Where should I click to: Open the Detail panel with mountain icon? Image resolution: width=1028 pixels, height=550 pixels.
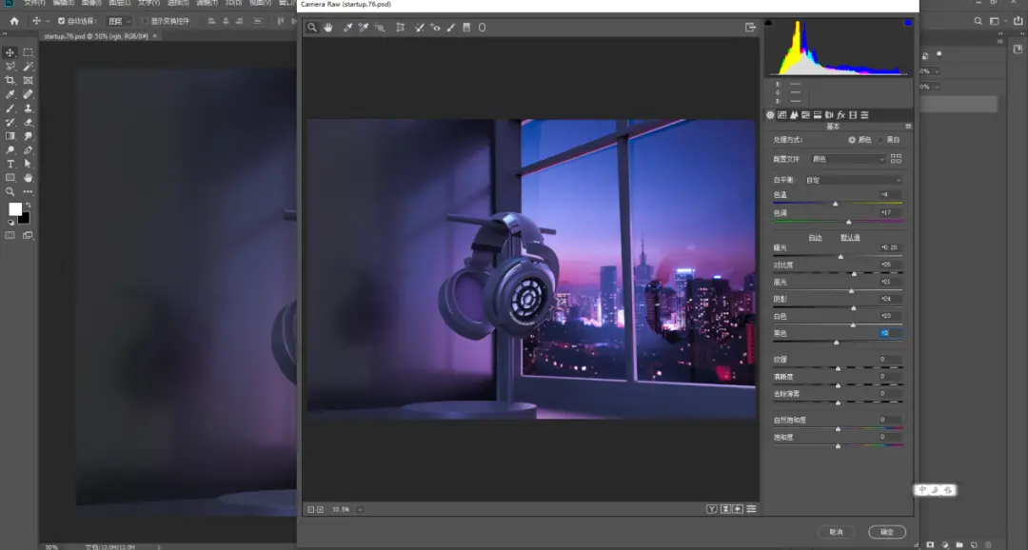[793, 115]
